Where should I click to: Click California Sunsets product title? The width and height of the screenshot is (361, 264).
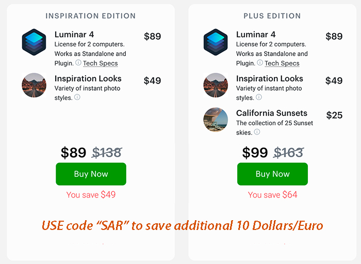pos(272,113)
